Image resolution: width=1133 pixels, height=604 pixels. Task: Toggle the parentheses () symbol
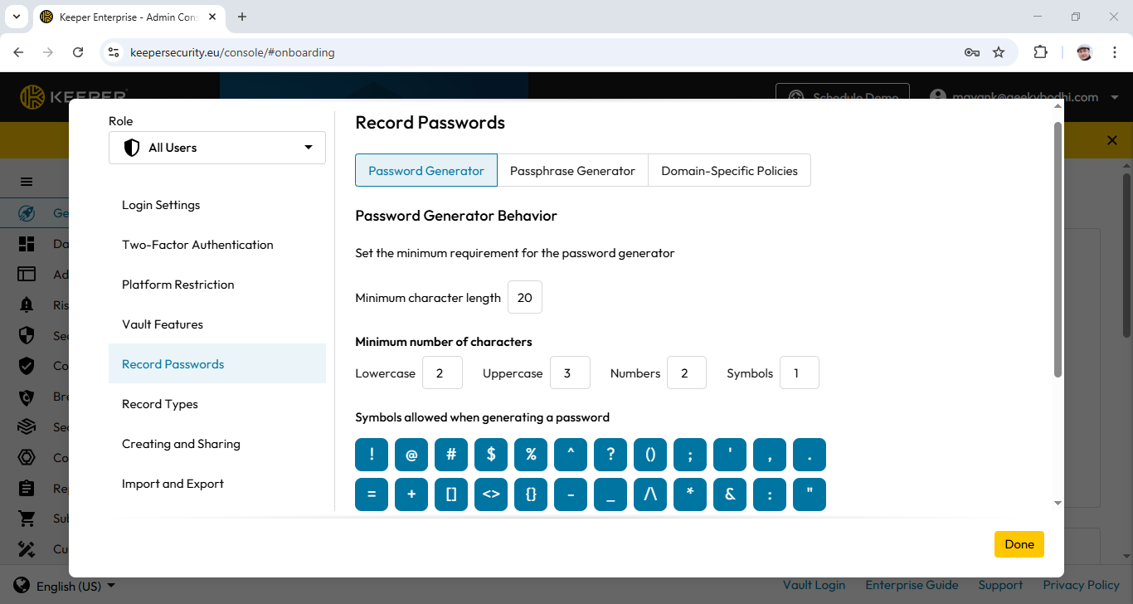(x=650, y=455)
